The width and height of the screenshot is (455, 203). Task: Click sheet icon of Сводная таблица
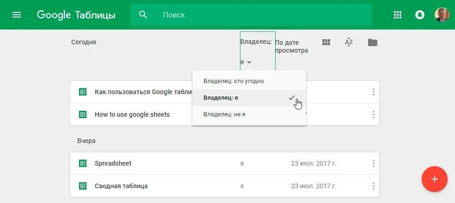coord(83,186)
